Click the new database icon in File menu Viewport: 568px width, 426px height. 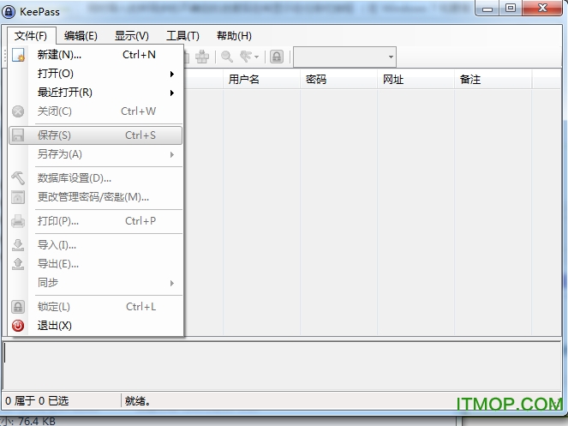pos(18,55)
